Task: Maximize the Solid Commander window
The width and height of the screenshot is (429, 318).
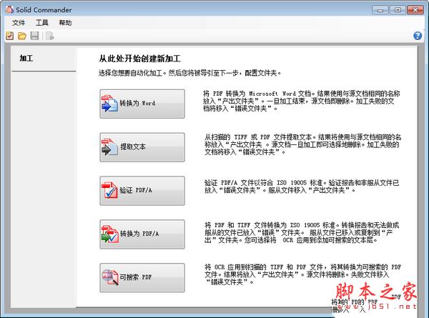Action: pos(398,10)
